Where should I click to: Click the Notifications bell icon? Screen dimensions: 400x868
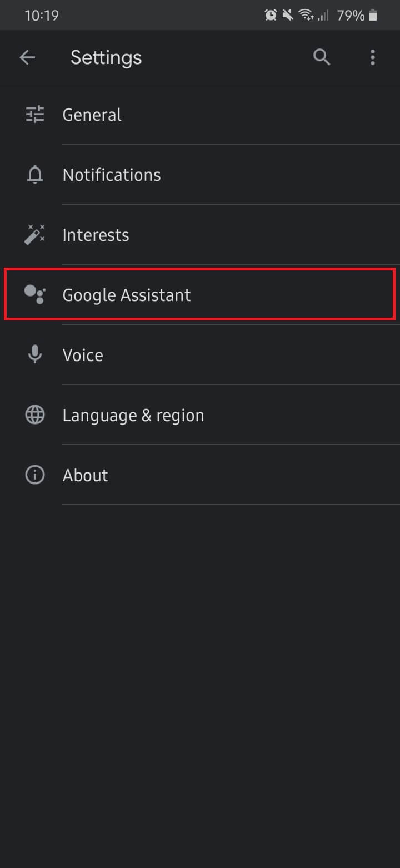click(x=34, y=174)
